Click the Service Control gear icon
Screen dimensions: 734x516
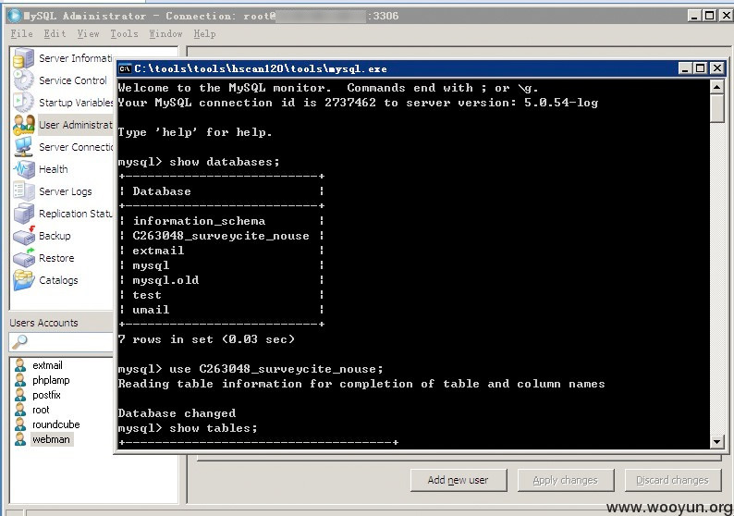tap(23, 80)
